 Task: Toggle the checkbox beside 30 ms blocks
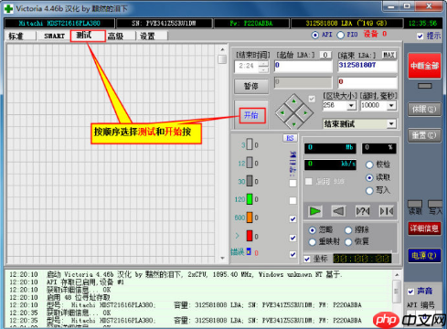click(293, 183)
